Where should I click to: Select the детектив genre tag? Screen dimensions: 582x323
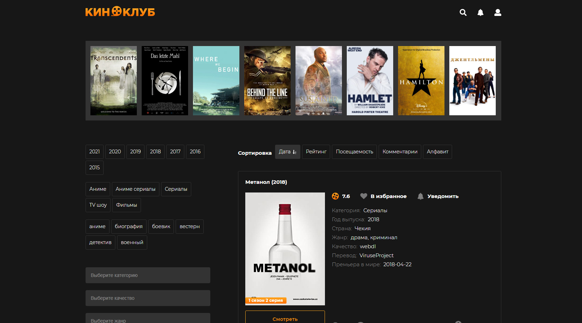click(100, 242)
